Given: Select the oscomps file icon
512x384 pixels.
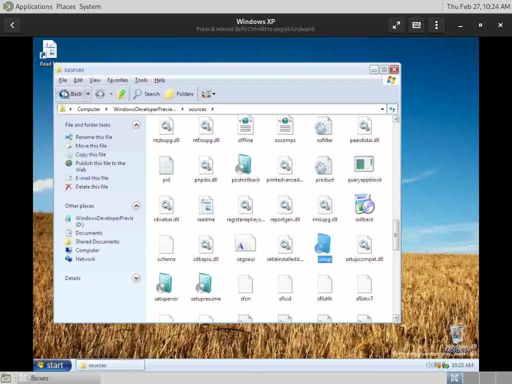Looking at the screenshot, I should (285, 125).
